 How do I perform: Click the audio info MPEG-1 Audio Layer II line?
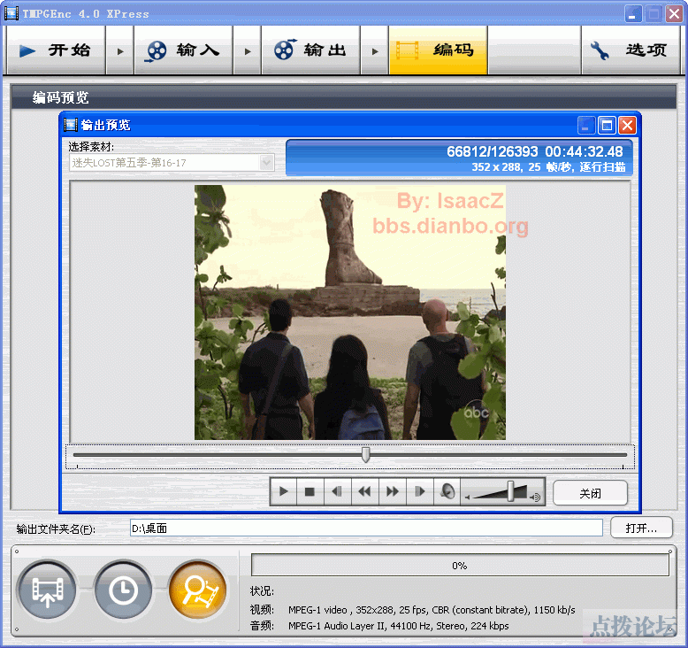[x=399, y=626]
